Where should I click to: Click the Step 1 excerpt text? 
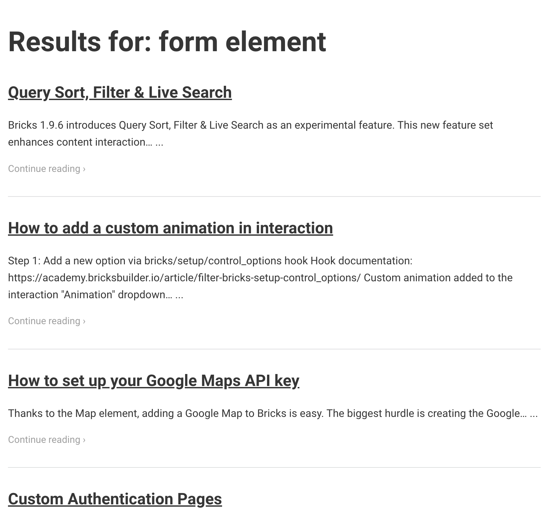(x=260, y=278)
